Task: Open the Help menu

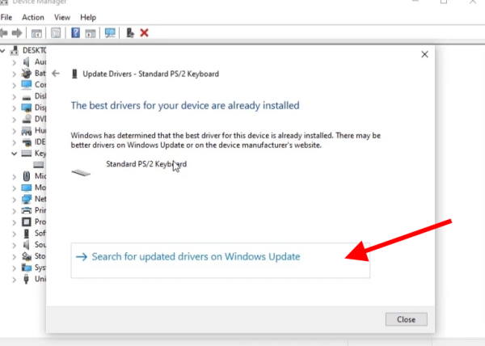Action: point(88,17)
